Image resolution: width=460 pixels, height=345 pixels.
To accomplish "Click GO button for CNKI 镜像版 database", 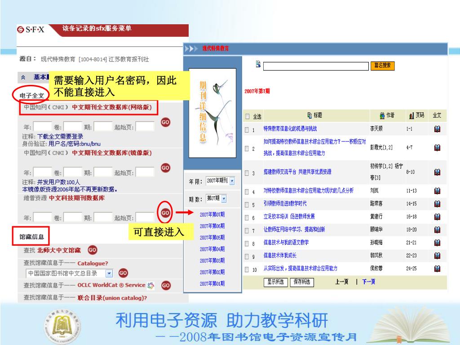I will (x=165, y=168).
